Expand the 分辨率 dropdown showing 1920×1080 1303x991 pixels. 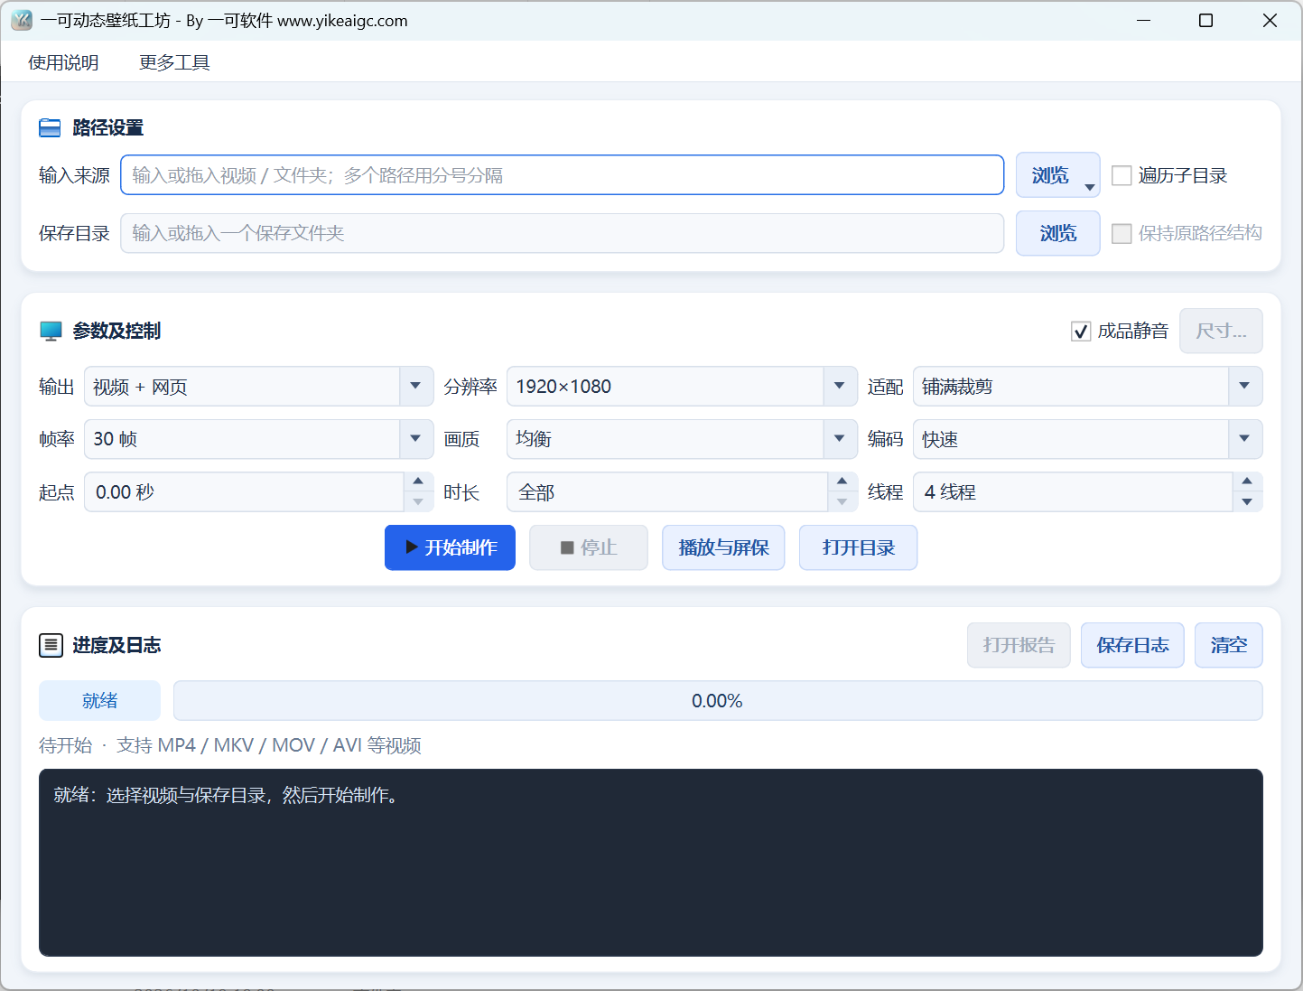pos(840,387)
